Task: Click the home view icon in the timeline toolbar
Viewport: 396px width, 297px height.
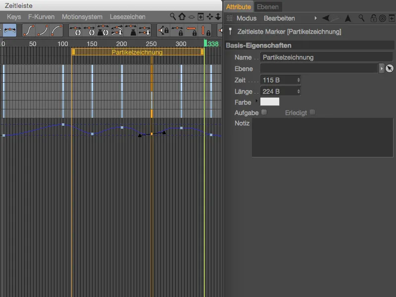Action: tap(181, 16)
